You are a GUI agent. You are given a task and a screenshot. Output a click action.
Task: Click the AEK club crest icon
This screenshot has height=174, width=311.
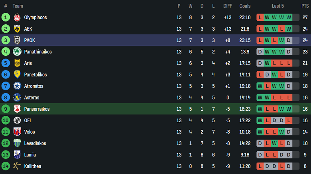17,29
